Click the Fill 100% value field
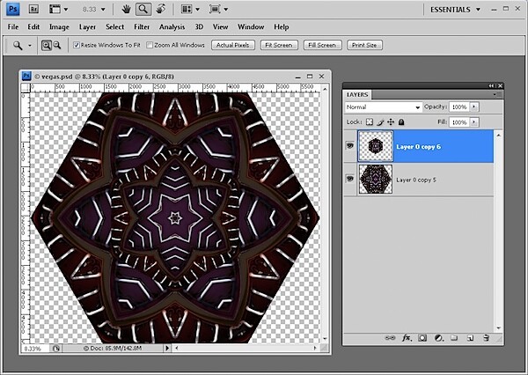Image resolution: width=528 pixels, height=375 pixels. (x=459, y=122)
